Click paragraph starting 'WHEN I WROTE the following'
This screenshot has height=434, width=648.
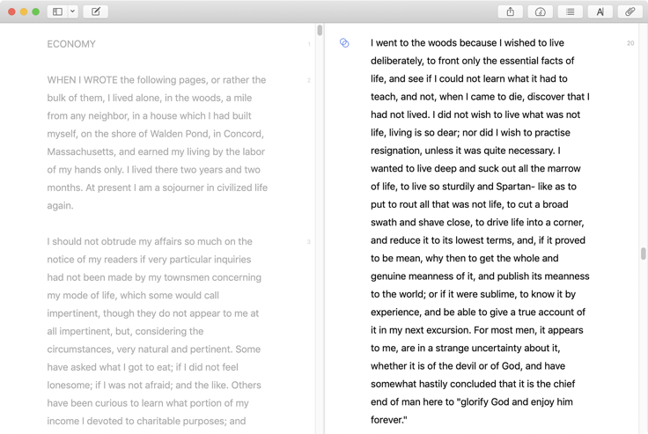157,143
